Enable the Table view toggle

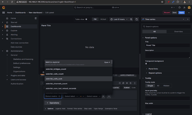pos(87,19)
